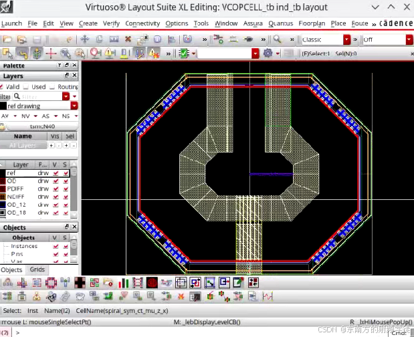Toggle visibility checkbox for Instances objects
Image resolution: width=414 pixels, height=337 pixels.
pyautogui.click(x=56, y=246)
